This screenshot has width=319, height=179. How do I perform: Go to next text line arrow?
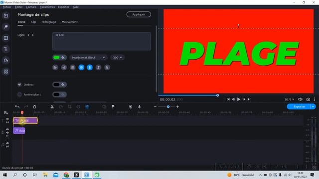[33, 35]
